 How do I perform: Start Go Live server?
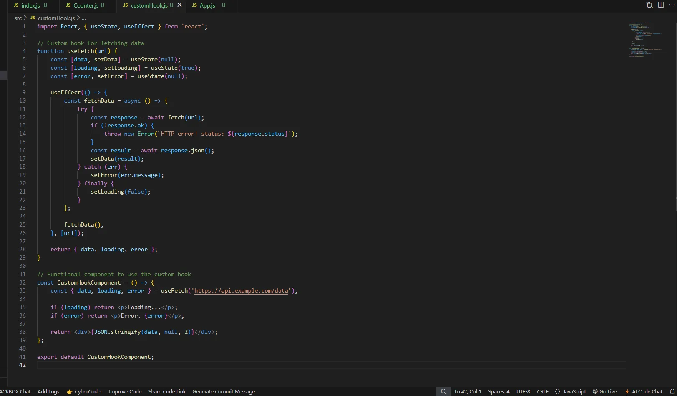(x=604, y=391)
